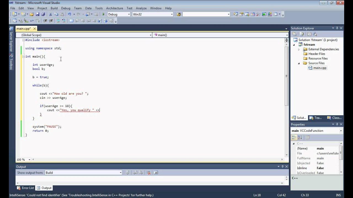Click the Undo arrow icon
Viewport: 353px width, 198px height.
point(69,14)
